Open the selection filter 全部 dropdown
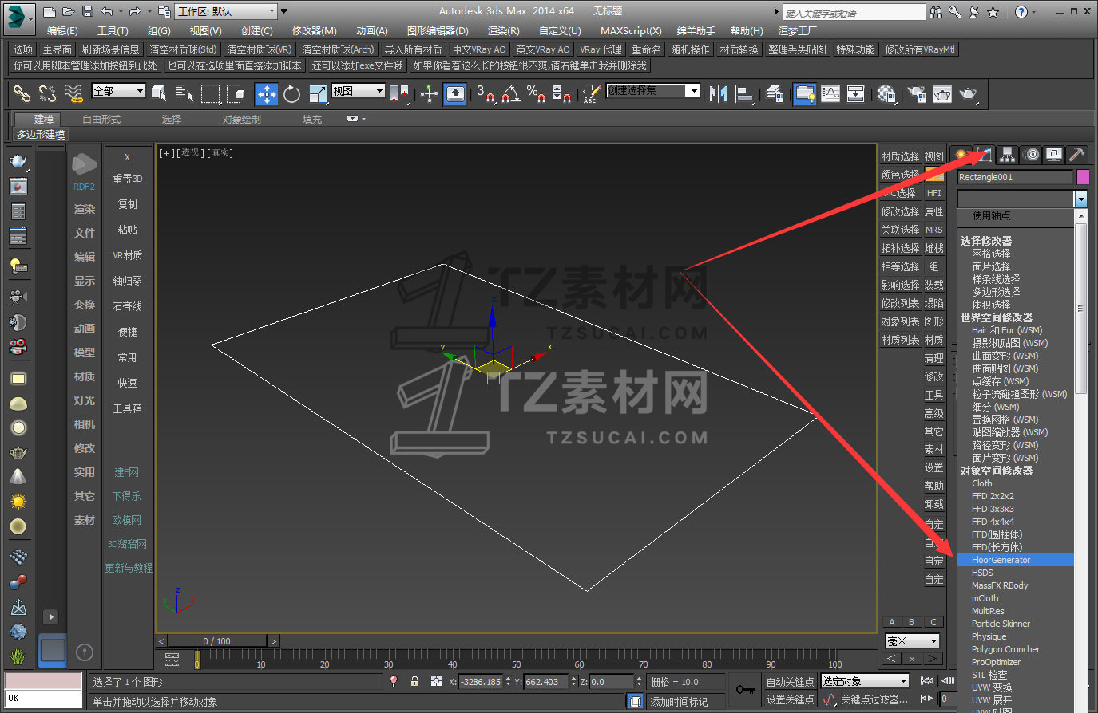 (x=118, y=91)
